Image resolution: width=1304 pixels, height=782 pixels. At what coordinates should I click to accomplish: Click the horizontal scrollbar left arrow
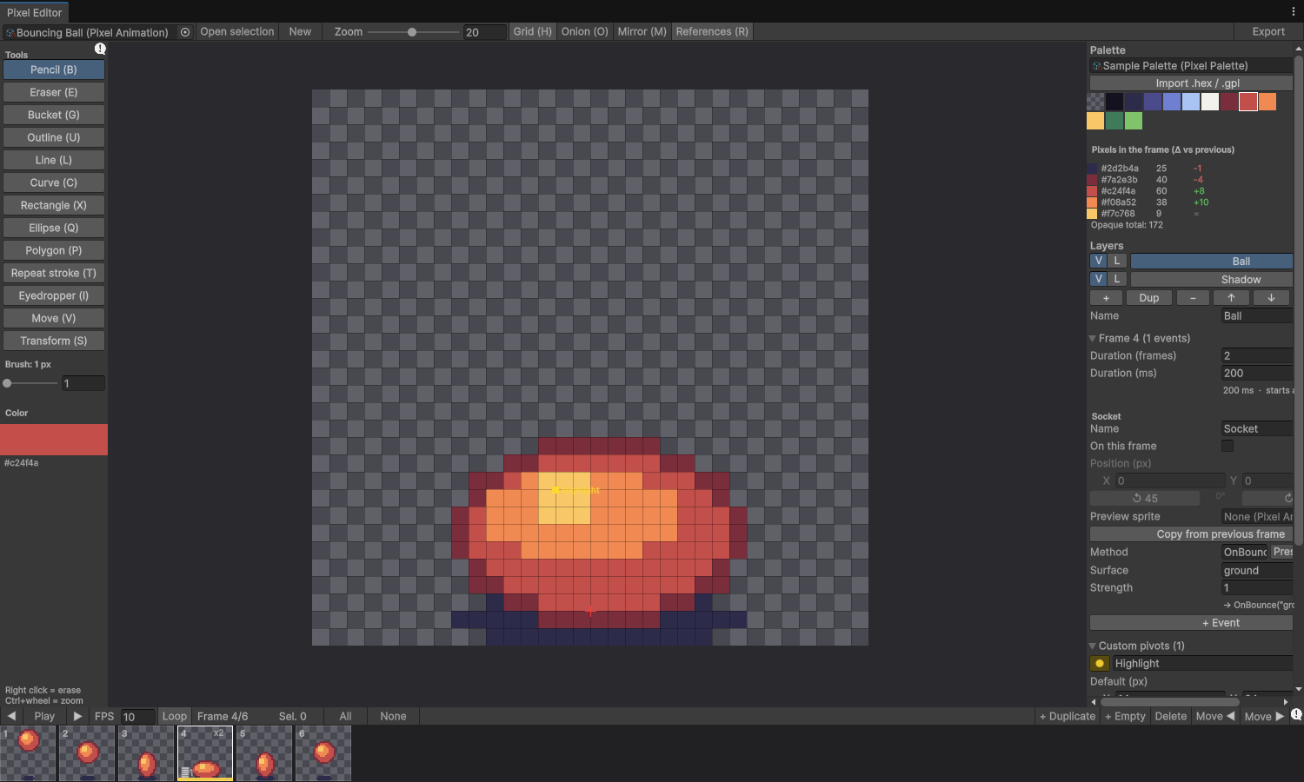[1094, 701]
